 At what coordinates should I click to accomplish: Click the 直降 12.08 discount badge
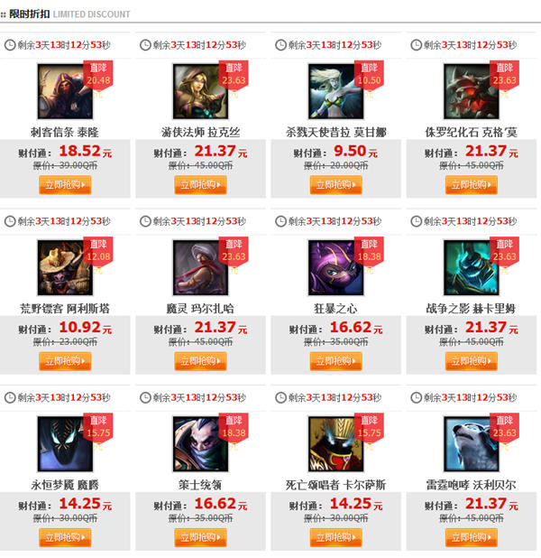(x=98, y=250)
